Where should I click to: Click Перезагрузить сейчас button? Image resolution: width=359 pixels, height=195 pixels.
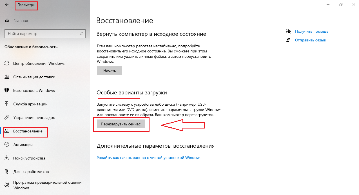(x=121, y=124)
